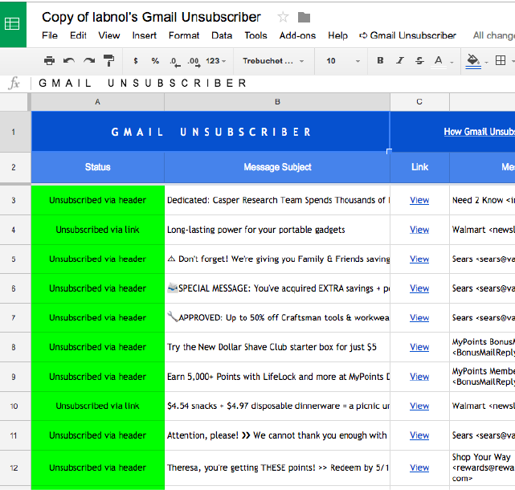
Task: Toggle Strikethrough formatting
Action: click(x=419, y=60)
